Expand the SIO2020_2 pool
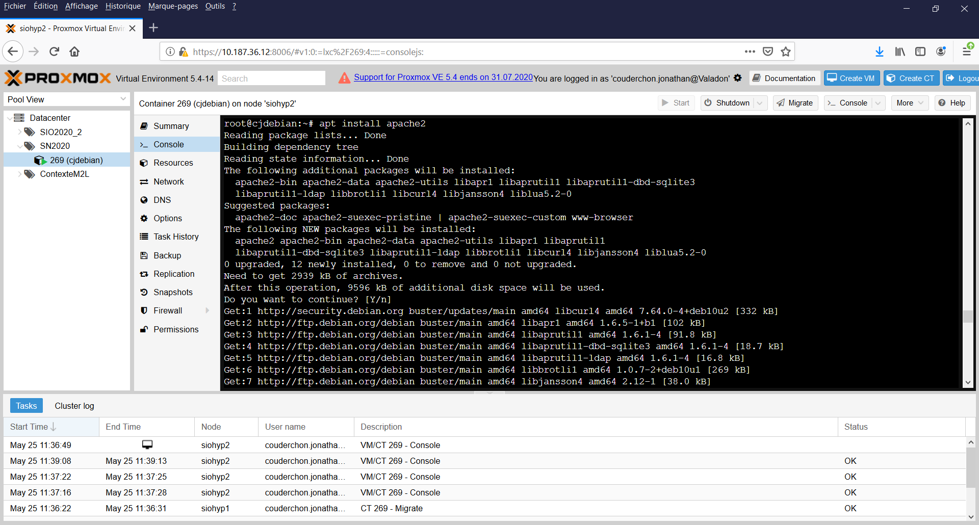 pyautogui.click(x=20, y=132)
